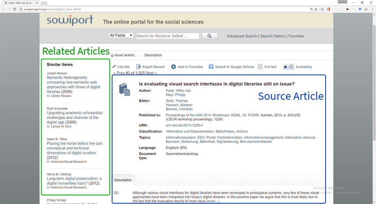The image size is (376, 204).
Task: Click editor Seidl, Thomas
Action: (177, 101)
